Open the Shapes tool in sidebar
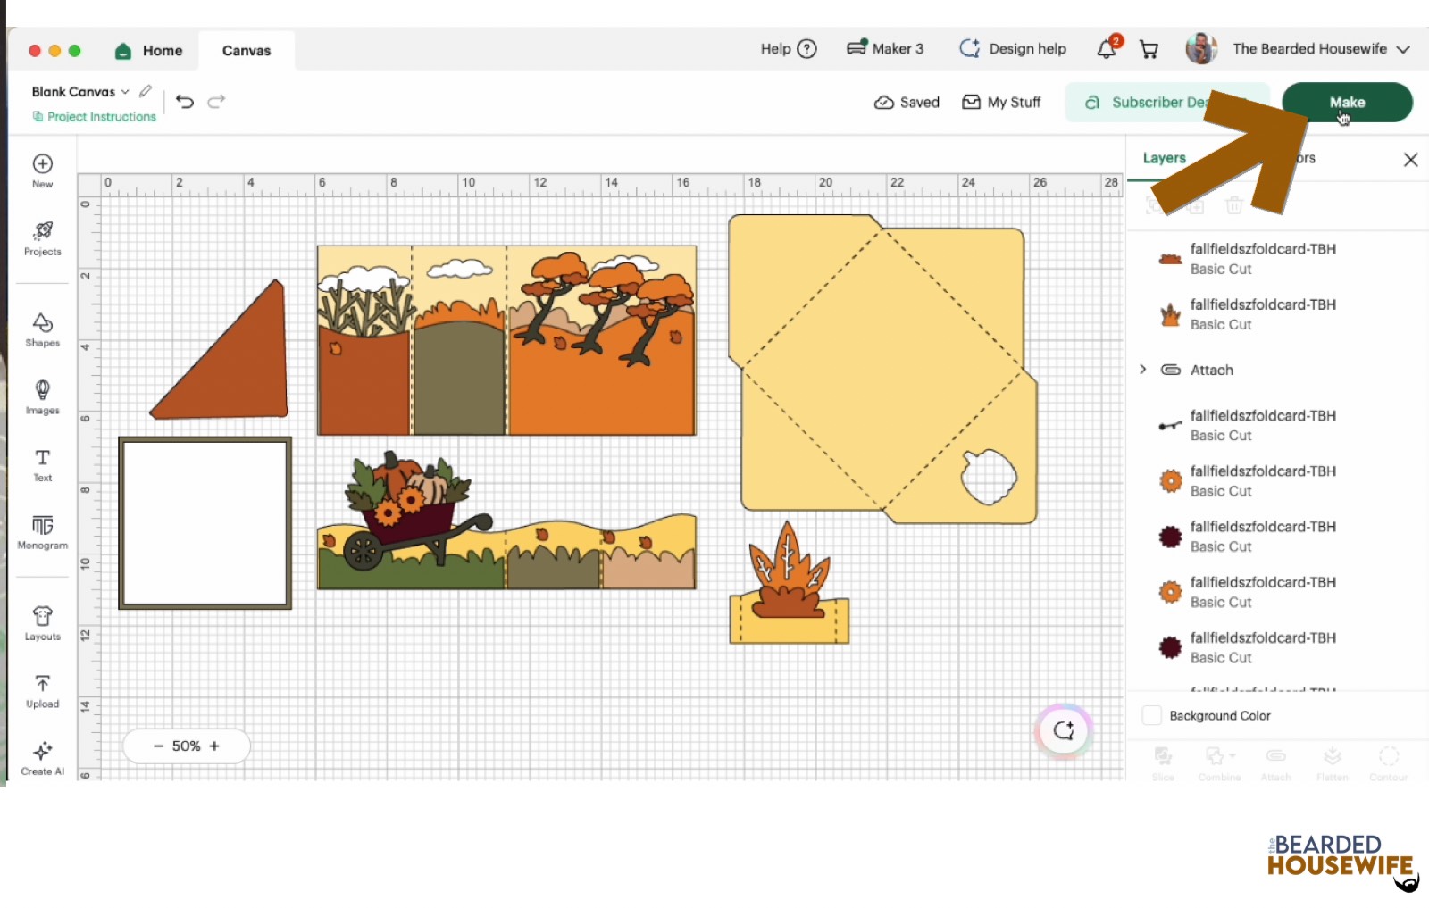Viewport: 1429px width, 908px height. click(x=42, y=329)
